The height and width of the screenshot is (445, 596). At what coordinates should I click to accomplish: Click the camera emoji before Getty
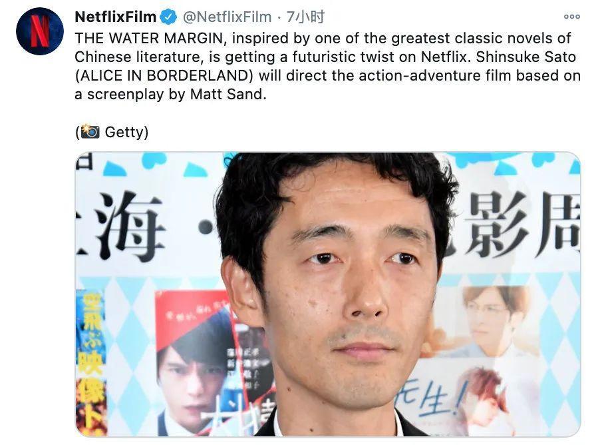[x=90, y=132]
